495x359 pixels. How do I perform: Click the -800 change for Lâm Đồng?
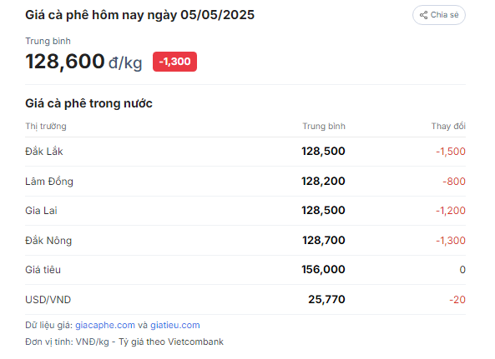pyautogui.click(x=454, y=181)
